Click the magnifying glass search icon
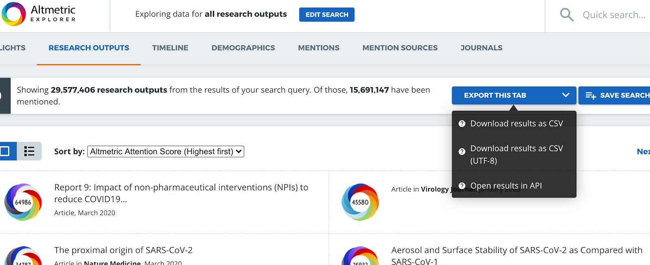The height and width of the screenshot is (265, 650). pos(567,15)
